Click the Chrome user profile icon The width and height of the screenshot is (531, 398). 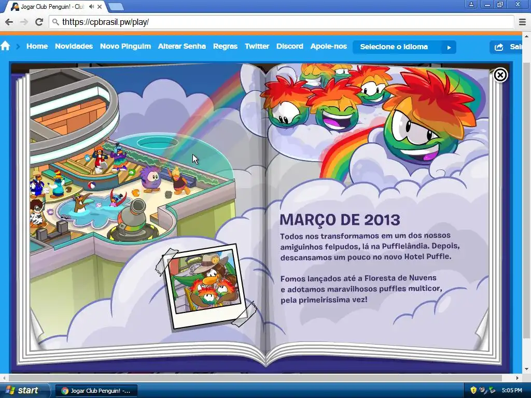click(x=471, y=4)
